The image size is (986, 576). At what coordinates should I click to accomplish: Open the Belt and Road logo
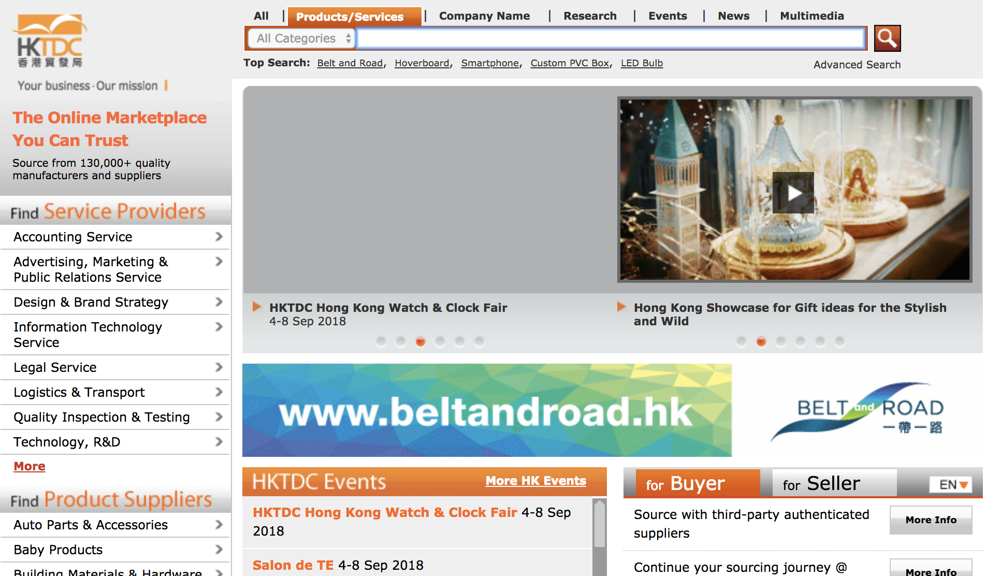(858, 412)
